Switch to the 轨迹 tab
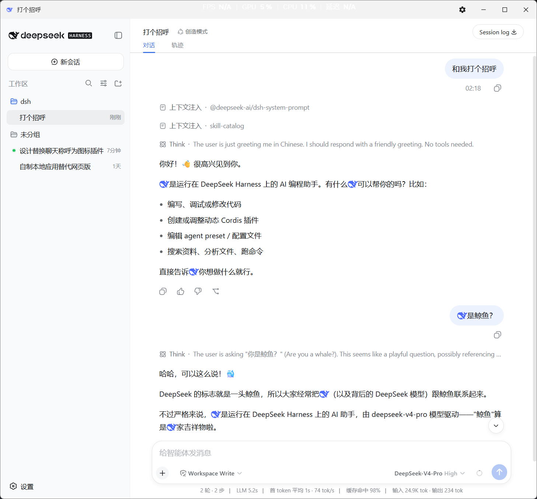The image size is (537, 499). (177, 45)
